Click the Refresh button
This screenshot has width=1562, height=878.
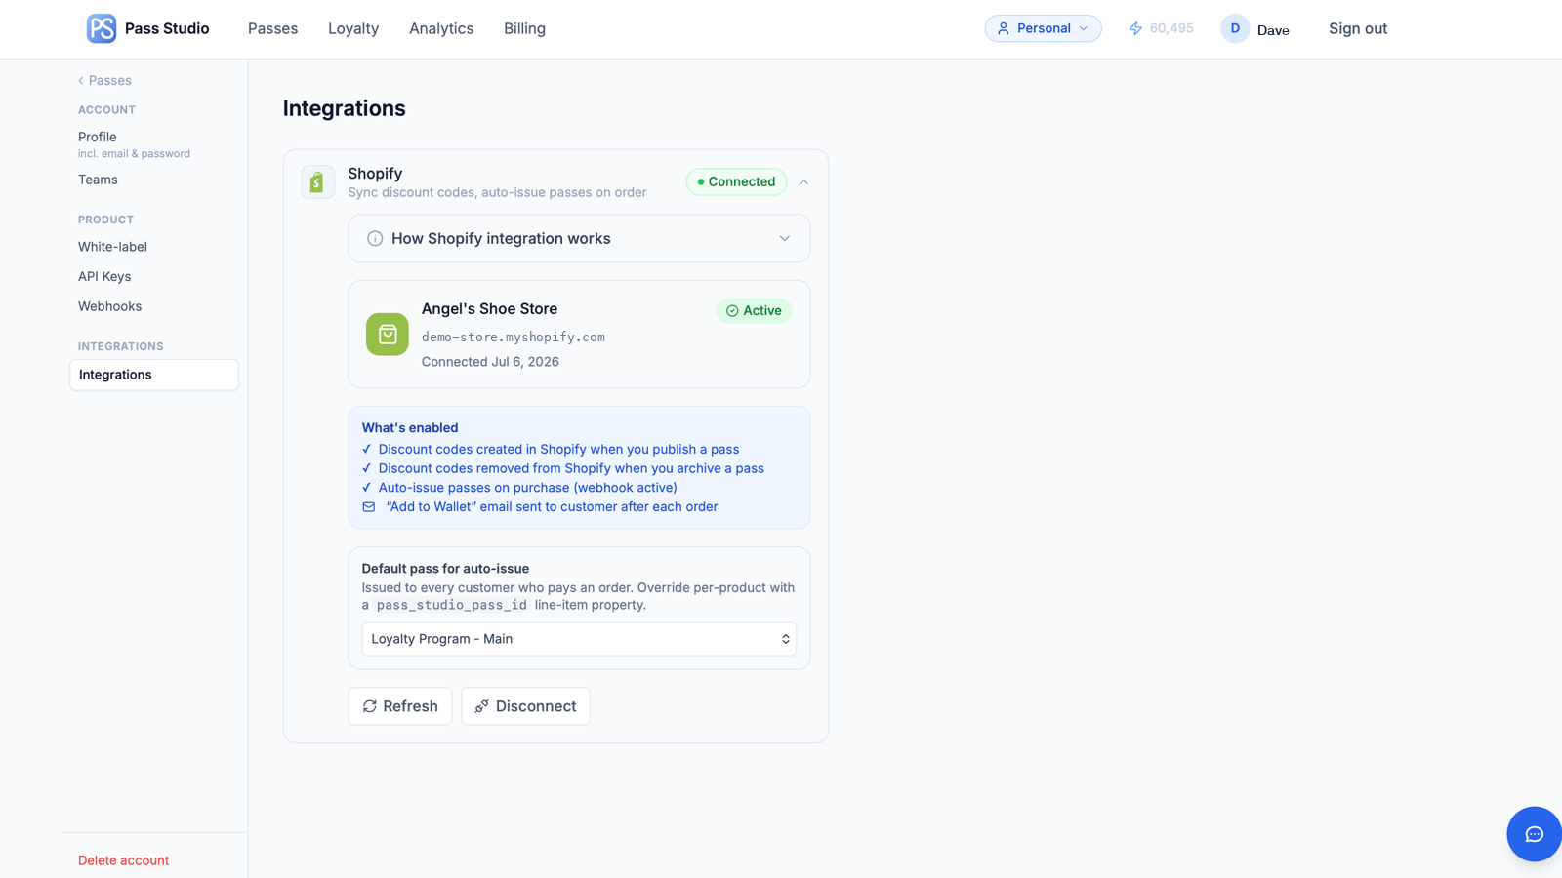[x=400, y=706]
